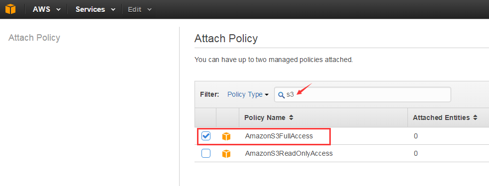This screenshot has height=186, width=489.
Task: Click the policy icon beside AmazonS3ReadOnlyAccess
Action: (x=226, y=153)
